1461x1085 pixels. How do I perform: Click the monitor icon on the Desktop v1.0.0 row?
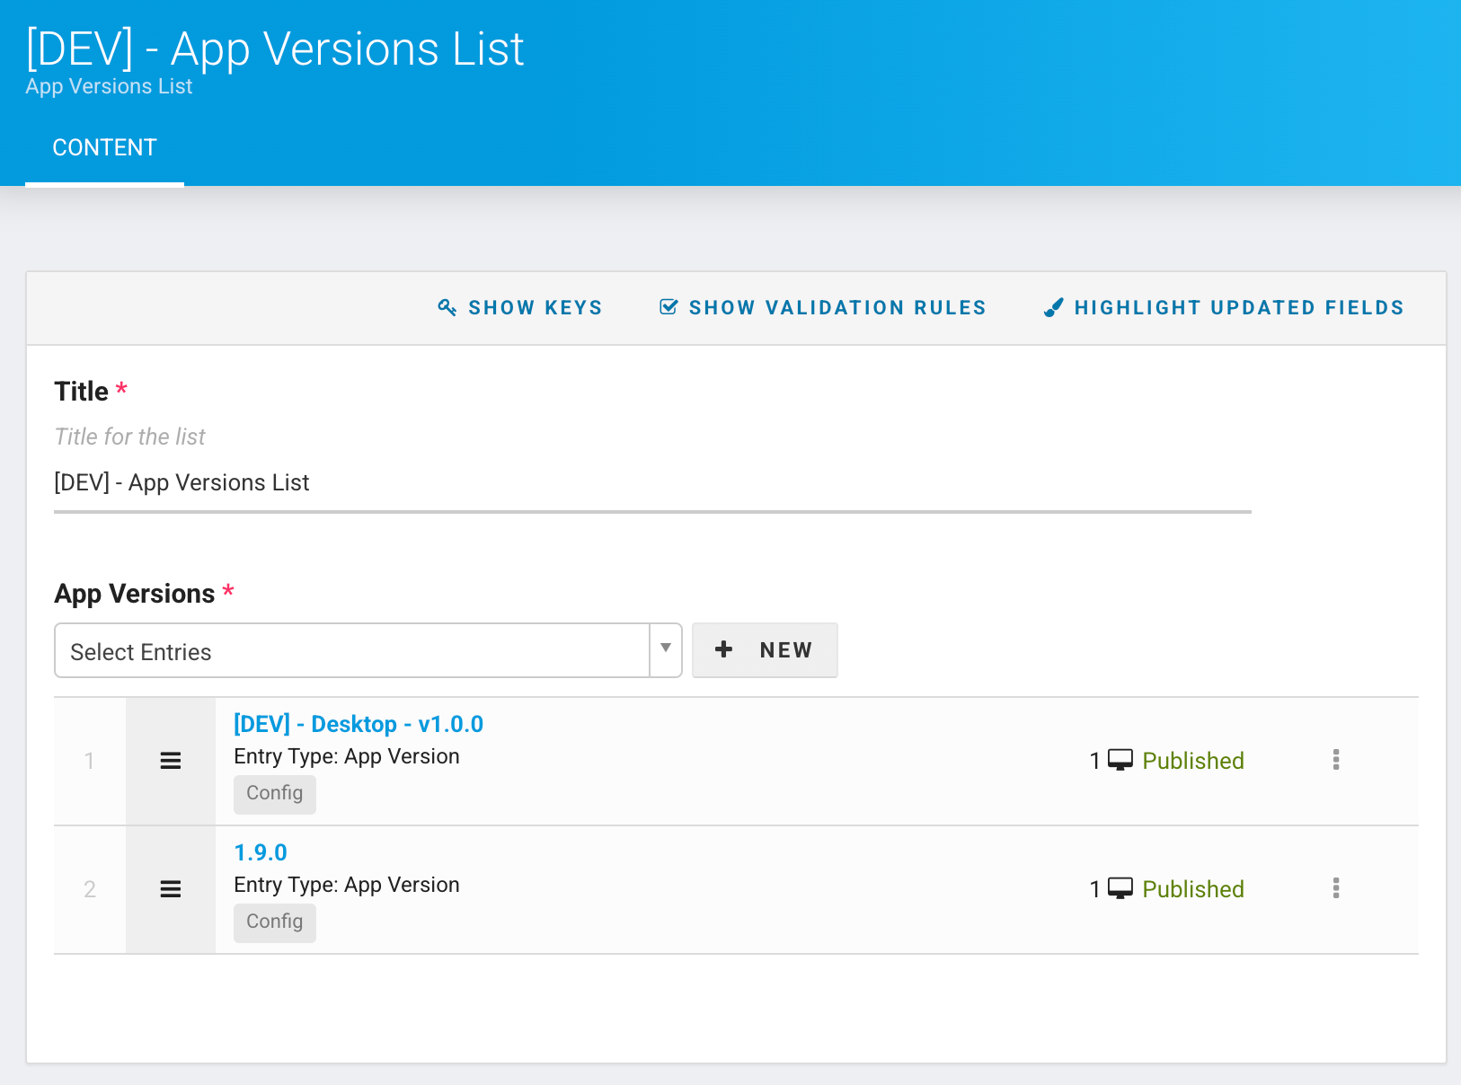pos(1120,760)
